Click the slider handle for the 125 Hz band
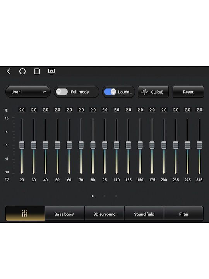The height and width of the screenshot is (279, 209). (128, 145)
